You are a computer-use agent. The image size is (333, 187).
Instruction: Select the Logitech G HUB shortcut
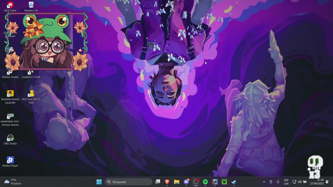tap(31, 74)
